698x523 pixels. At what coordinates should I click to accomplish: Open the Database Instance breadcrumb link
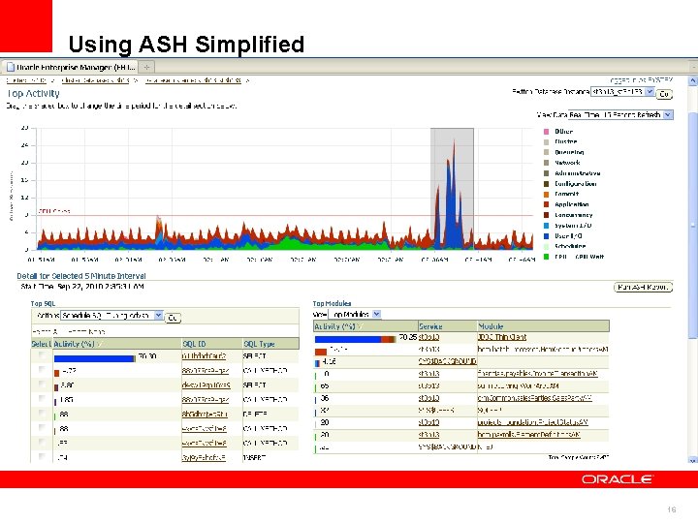click(x=193, y=80)
